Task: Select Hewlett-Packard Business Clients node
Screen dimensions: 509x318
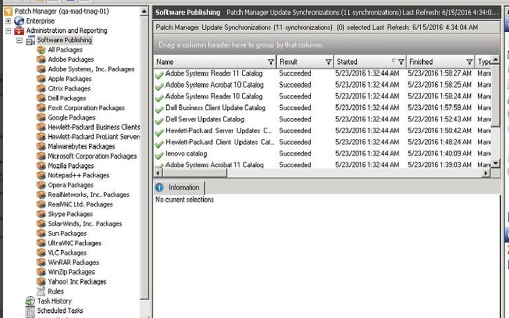Action: (x=94, y=127)
